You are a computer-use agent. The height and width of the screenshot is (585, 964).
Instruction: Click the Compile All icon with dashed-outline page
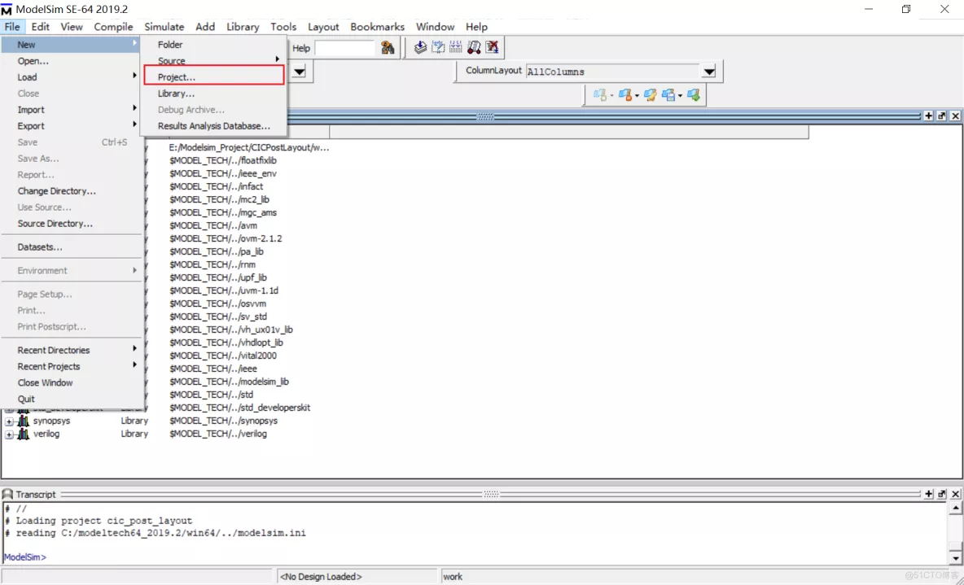(x=438, y=47)
